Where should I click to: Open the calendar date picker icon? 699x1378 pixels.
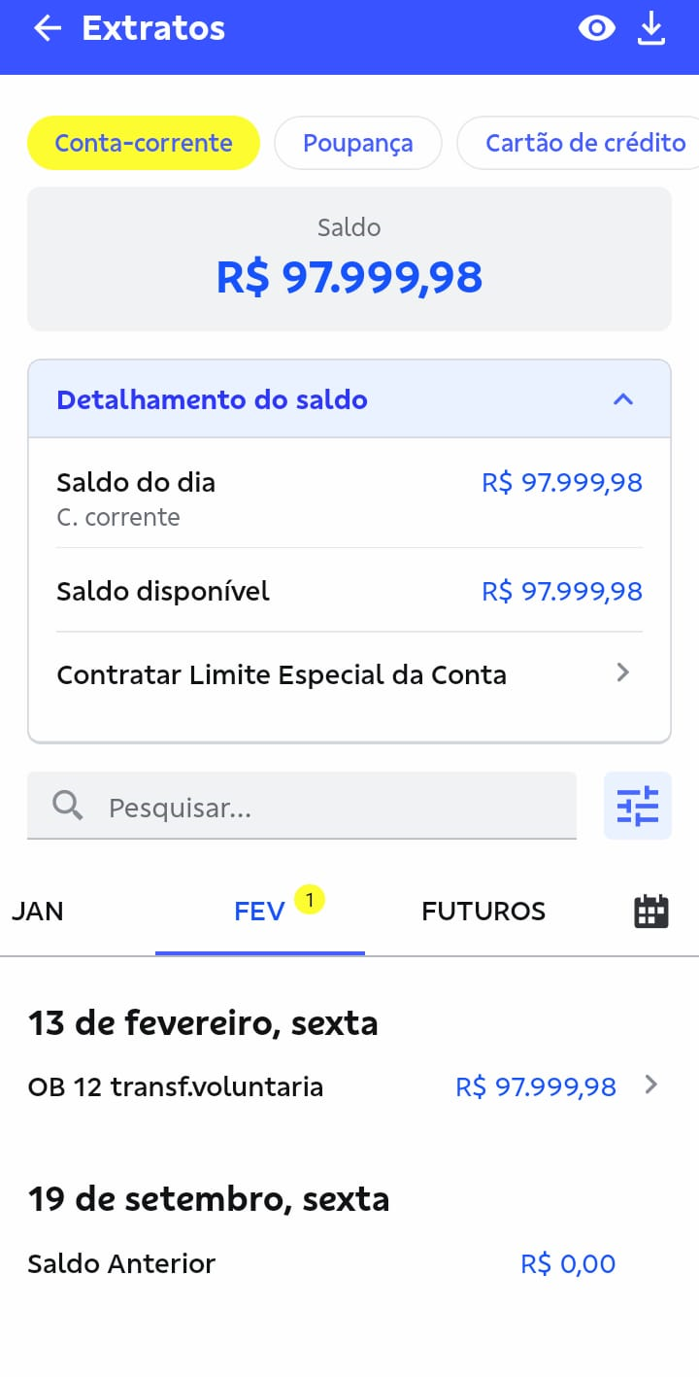click(650, 912)
